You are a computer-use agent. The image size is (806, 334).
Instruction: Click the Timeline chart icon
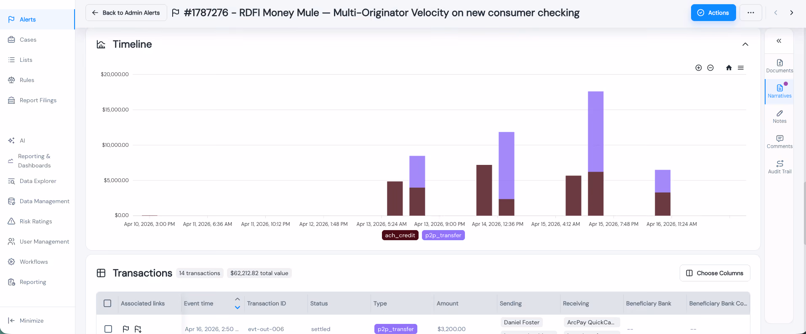coord(101,44)
